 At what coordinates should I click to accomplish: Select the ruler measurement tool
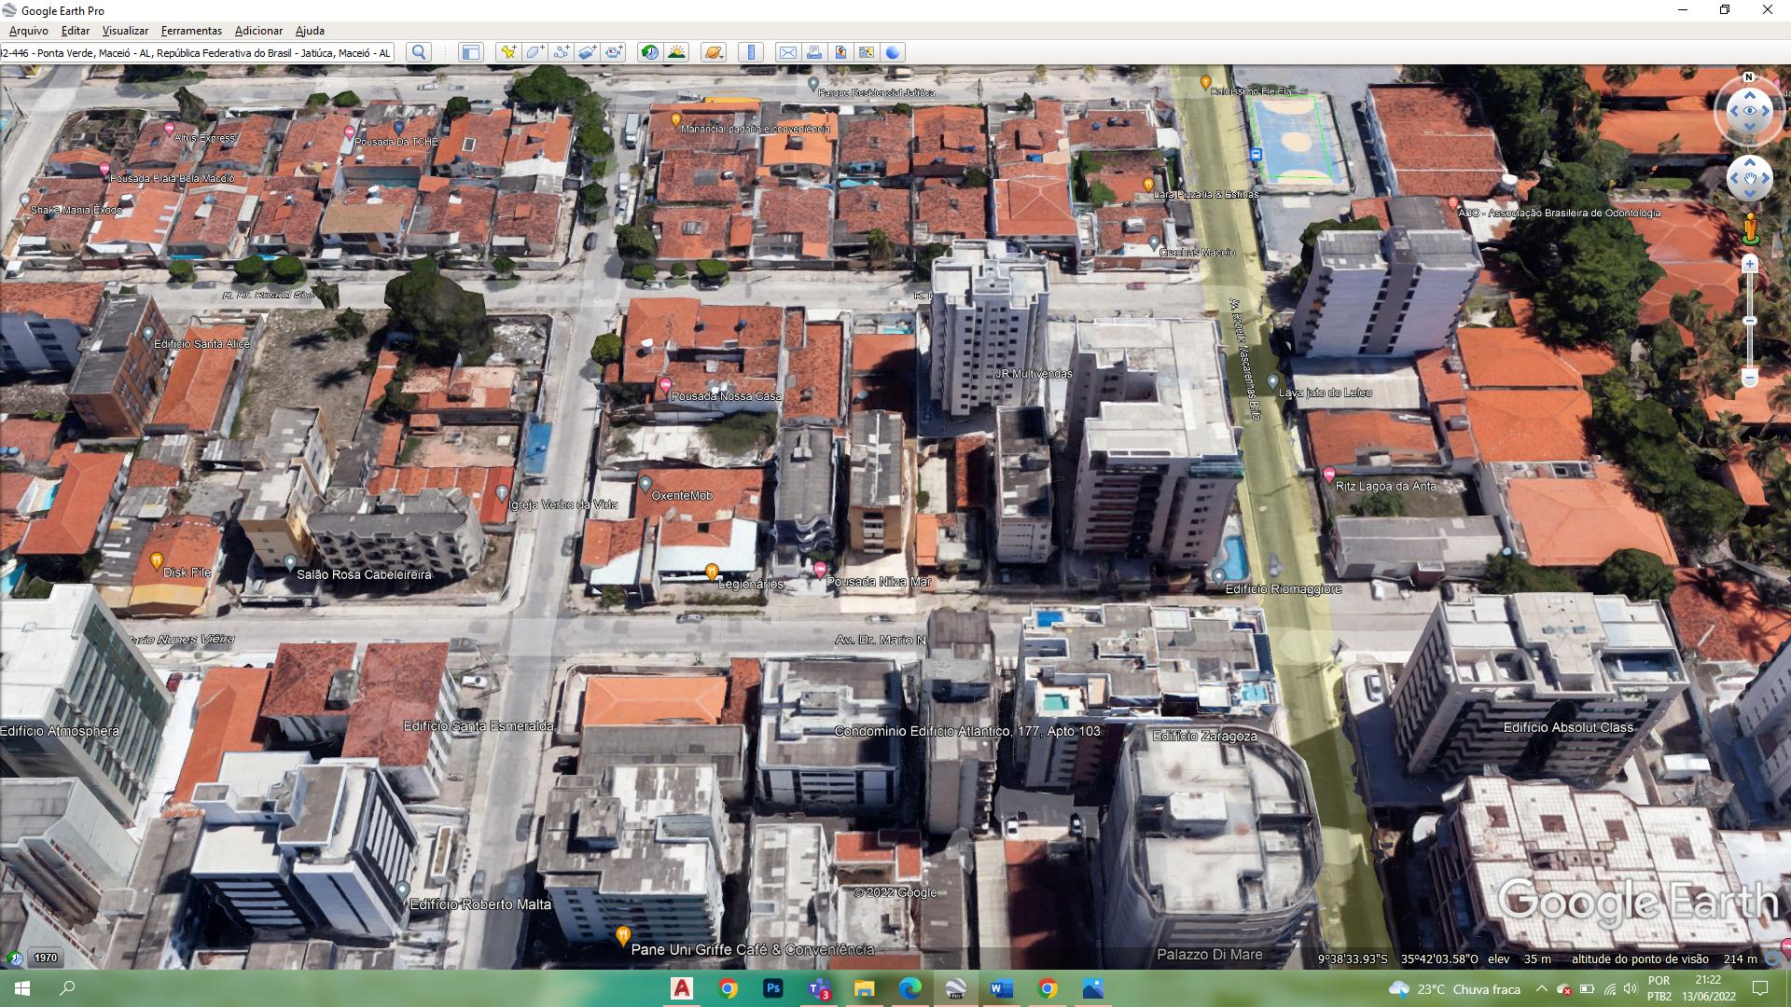click(751, 52)
